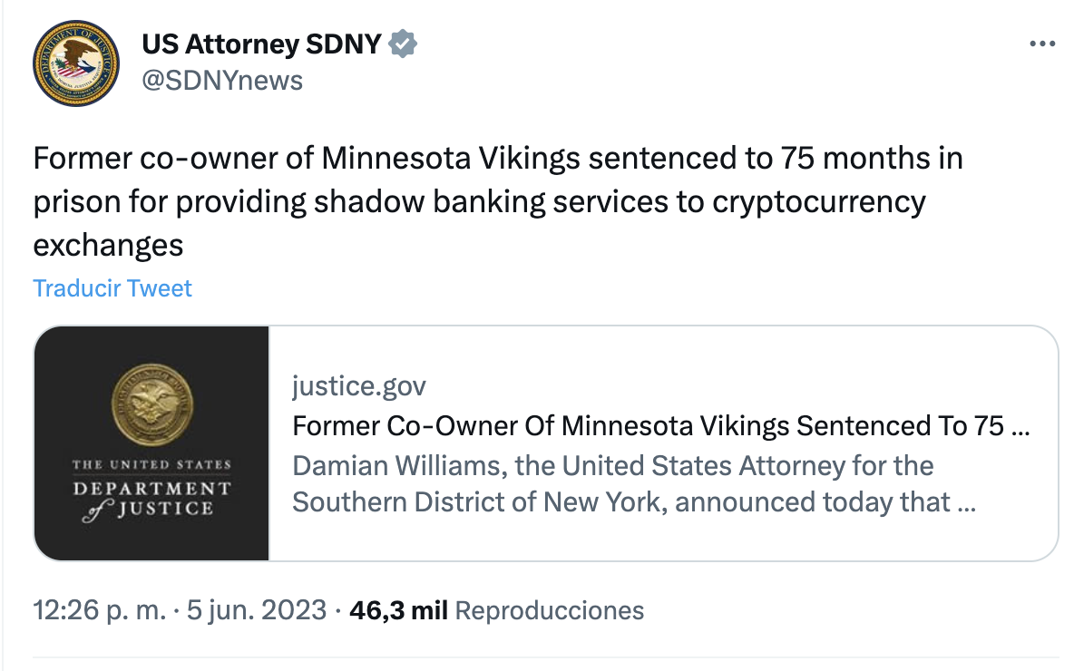
Task: Click the gray verified badge checkmark
Action: coord(403,44)
